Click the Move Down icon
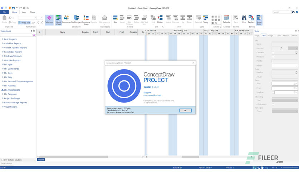299x173 pixels. point(190,19)
